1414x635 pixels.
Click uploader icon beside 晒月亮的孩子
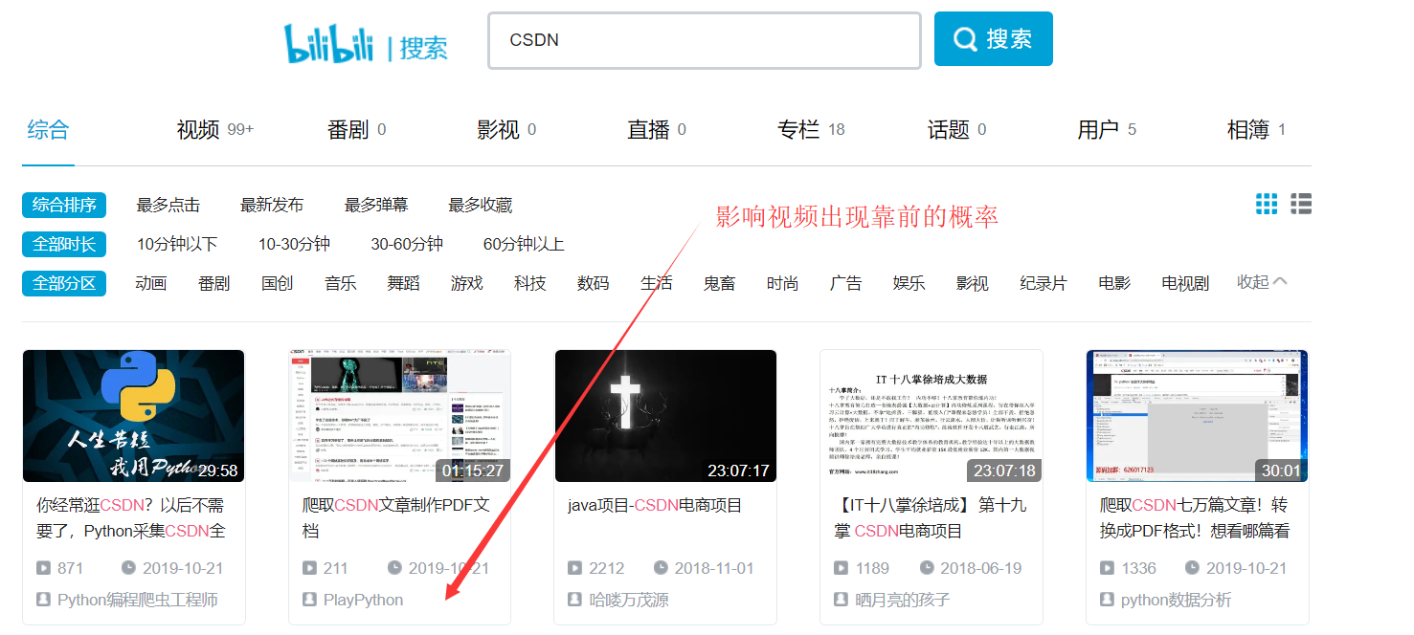click(841, 600)
